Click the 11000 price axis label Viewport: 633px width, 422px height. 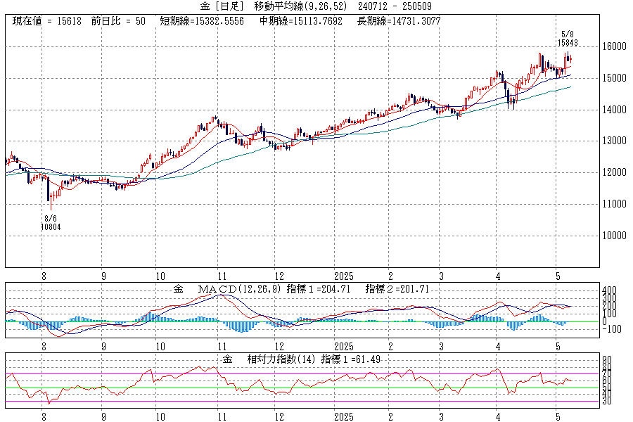[x=615, y=204]
